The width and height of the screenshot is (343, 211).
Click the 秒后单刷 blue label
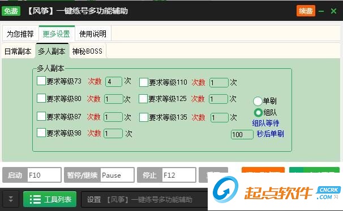point(271,134)
